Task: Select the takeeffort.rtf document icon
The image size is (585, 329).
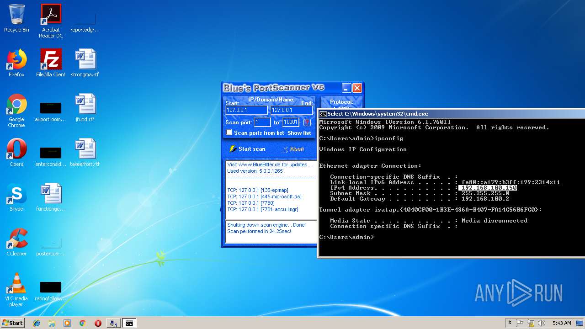Action: pos(85,153)
